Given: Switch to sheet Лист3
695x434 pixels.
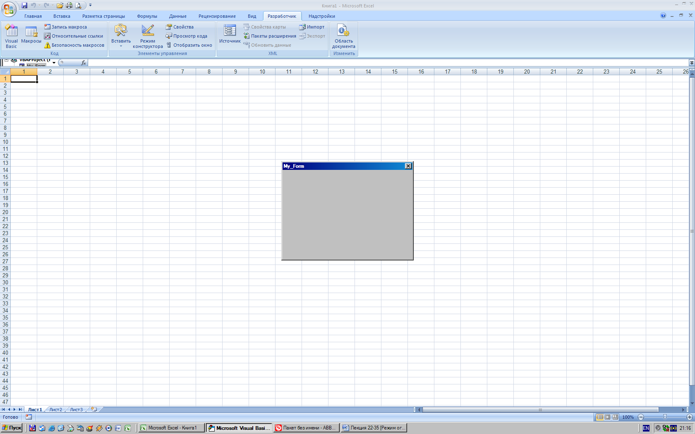Looking at the screenshot, I should 76,410.
